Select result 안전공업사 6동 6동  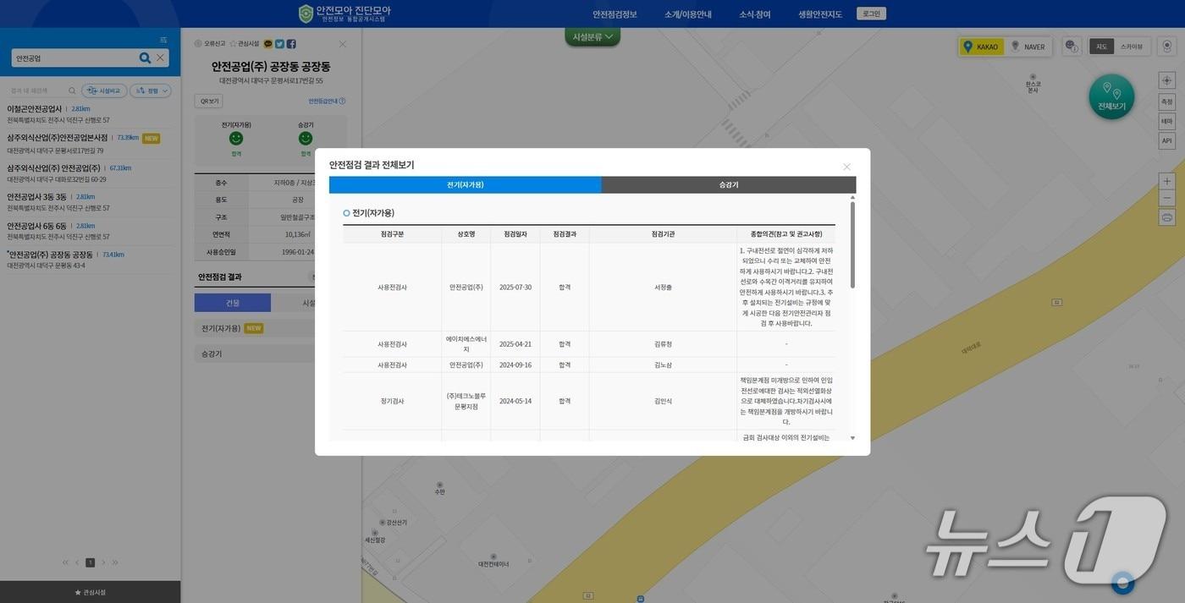[x=36, y=226]
